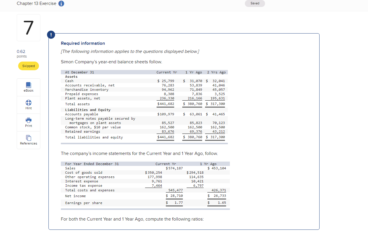This screenshot has height=235, width=368.
Task: Print this exercise
Action: pyautogui.click(x=29, y=122)
